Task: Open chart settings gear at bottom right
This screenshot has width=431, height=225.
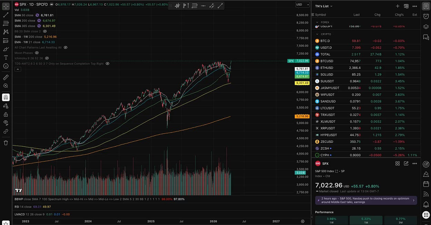Action: point(303,221)
